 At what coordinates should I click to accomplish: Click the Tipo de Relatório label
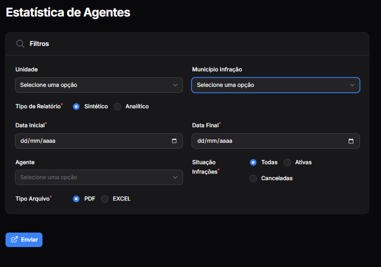click(38, 106)
